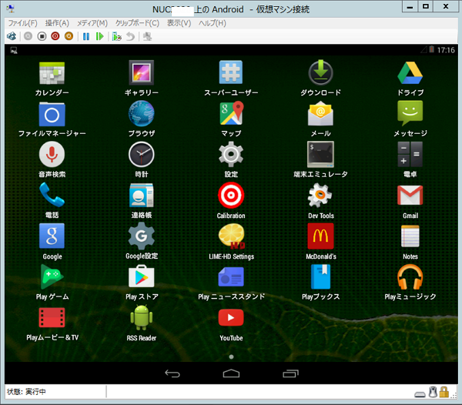Click the grey start VM toolbar button
Screen dimensions: 462x405
28,36
